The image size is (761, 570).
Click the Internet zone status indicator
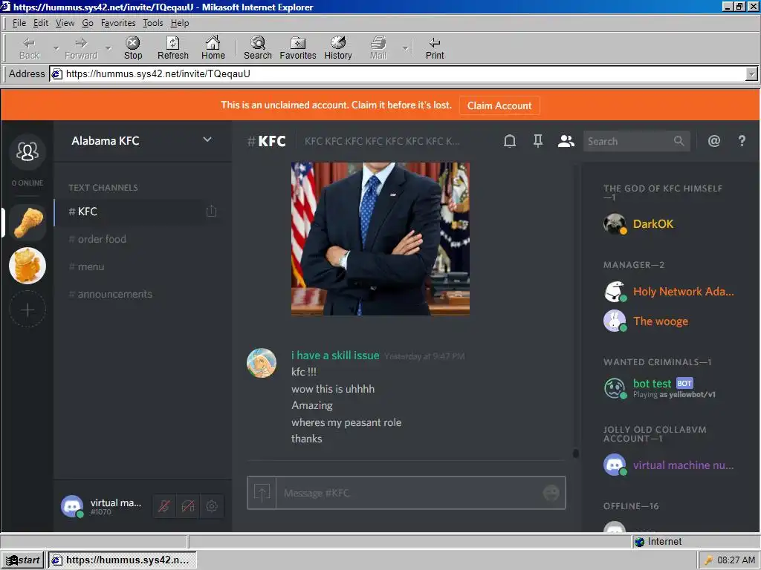[x=658, y=541]
